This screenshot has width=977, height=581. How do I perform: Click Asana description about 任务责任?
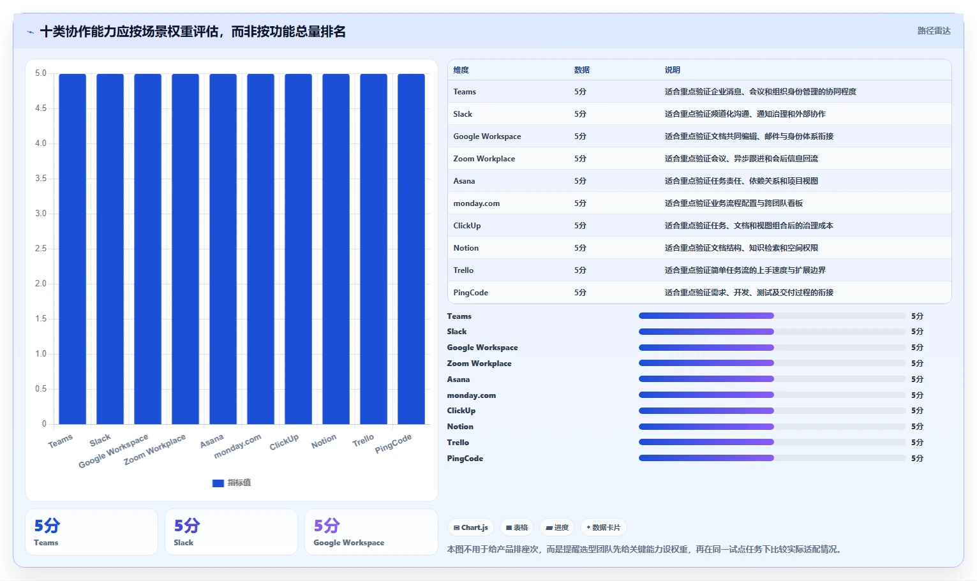(x=741, y=181)
